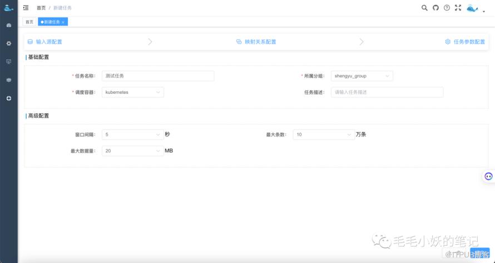
Task: Open the whale avatar user menu
Action: [x=473, y=8]
